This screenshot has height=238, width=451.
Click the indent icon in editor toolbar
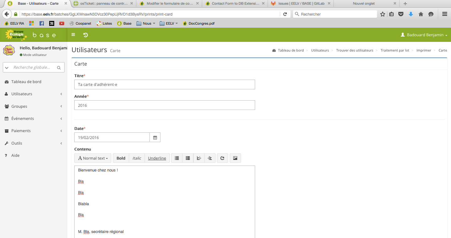coord(210,158)
